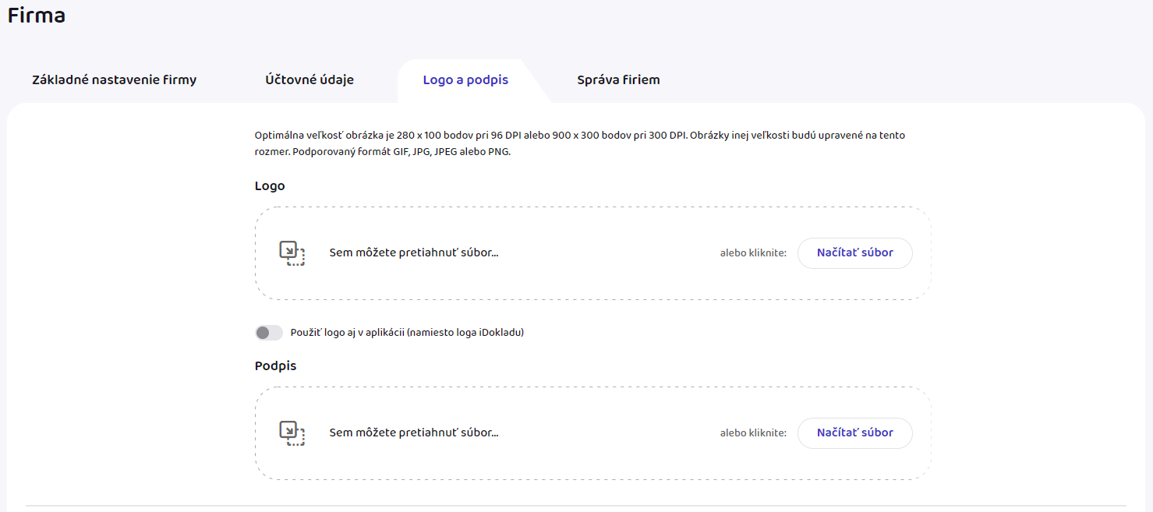The image size is (1153, 512).
Task: Click the Firma page heading
Action: coord(37,16)
